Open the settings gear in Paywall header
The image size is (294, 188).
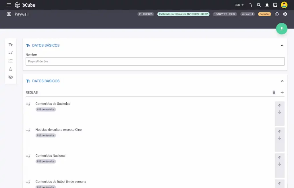285,14
